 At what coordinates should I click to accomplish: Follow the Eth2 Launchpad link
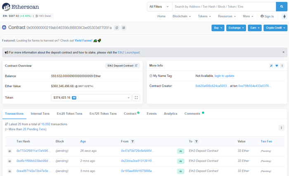click(x=130, y=53)
